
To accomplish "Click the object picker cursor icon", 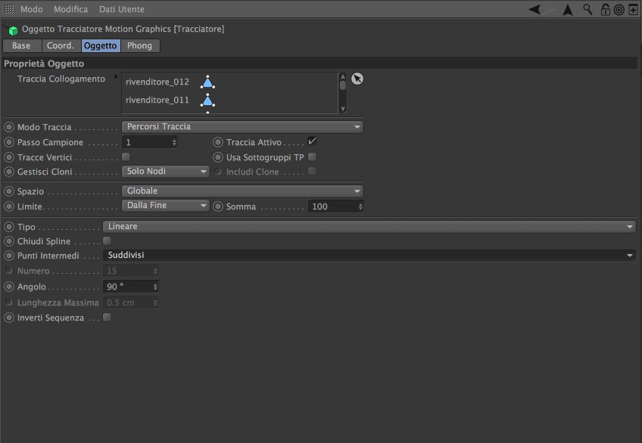I will click(357, 79).
